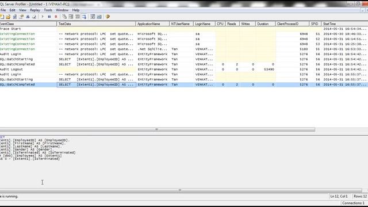Click the Rows: 12 status indicator
Image resolution: width=368 pixels, height=207 pixels.
360,197
